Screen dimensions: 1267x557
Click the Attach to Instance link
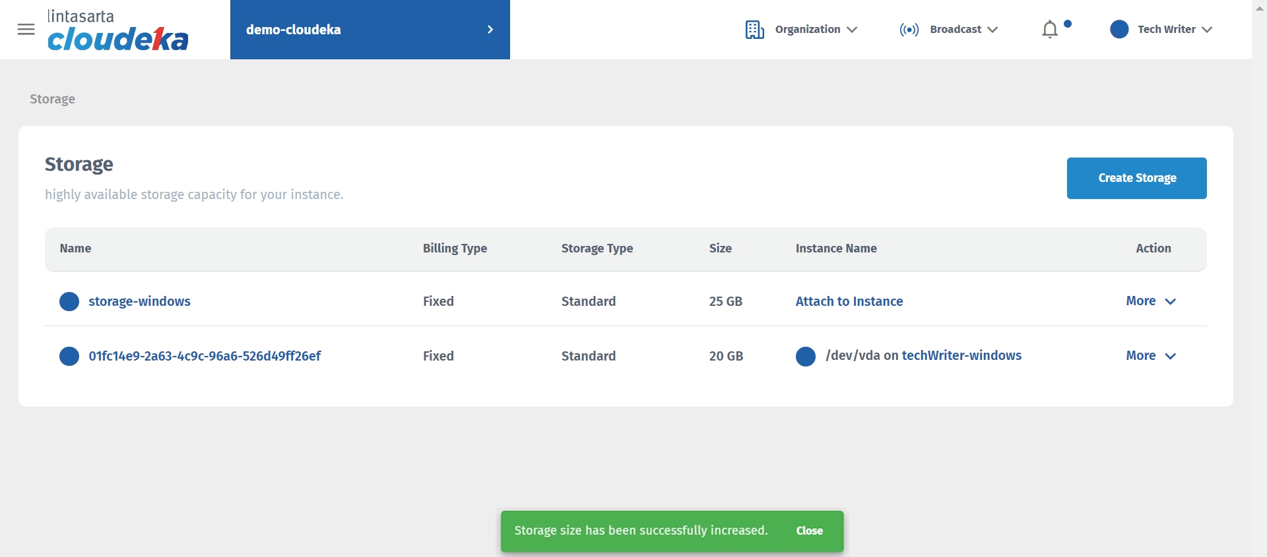(849, 301)
